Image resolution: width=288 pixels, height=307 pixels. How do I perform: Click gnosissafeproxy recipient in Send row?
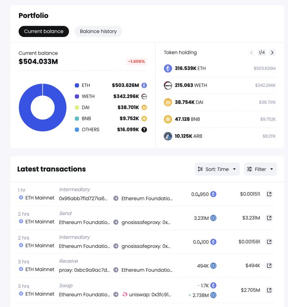click(x=146, y=223)
